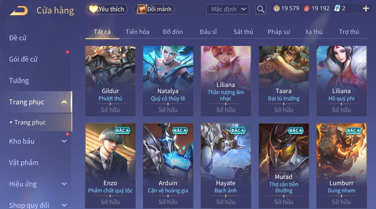Screen dimensions: 376x209
Task: Tap the blue voucher ticket icon
Action: click(x=337, y=8)
